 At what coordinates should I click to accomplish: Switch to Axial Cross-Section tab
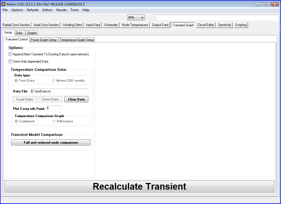(x=46, y=25)
